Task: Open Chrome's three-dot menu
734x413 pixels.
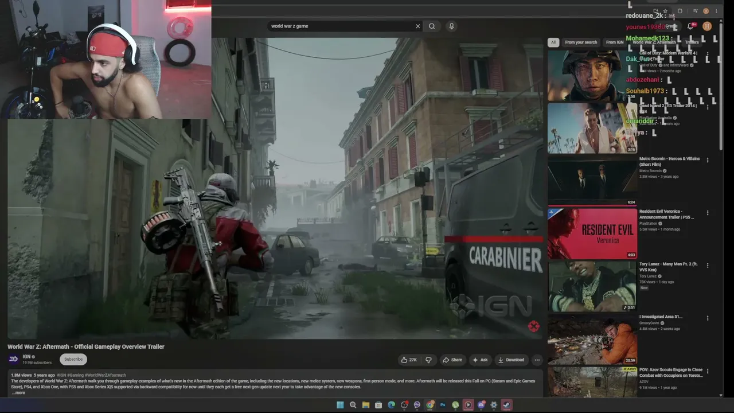Action: 716,11
